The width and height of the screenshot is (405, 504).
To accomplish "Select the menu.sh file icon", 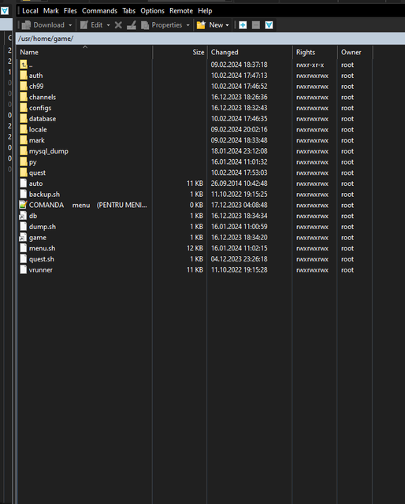I will click(x=24, y=248).
